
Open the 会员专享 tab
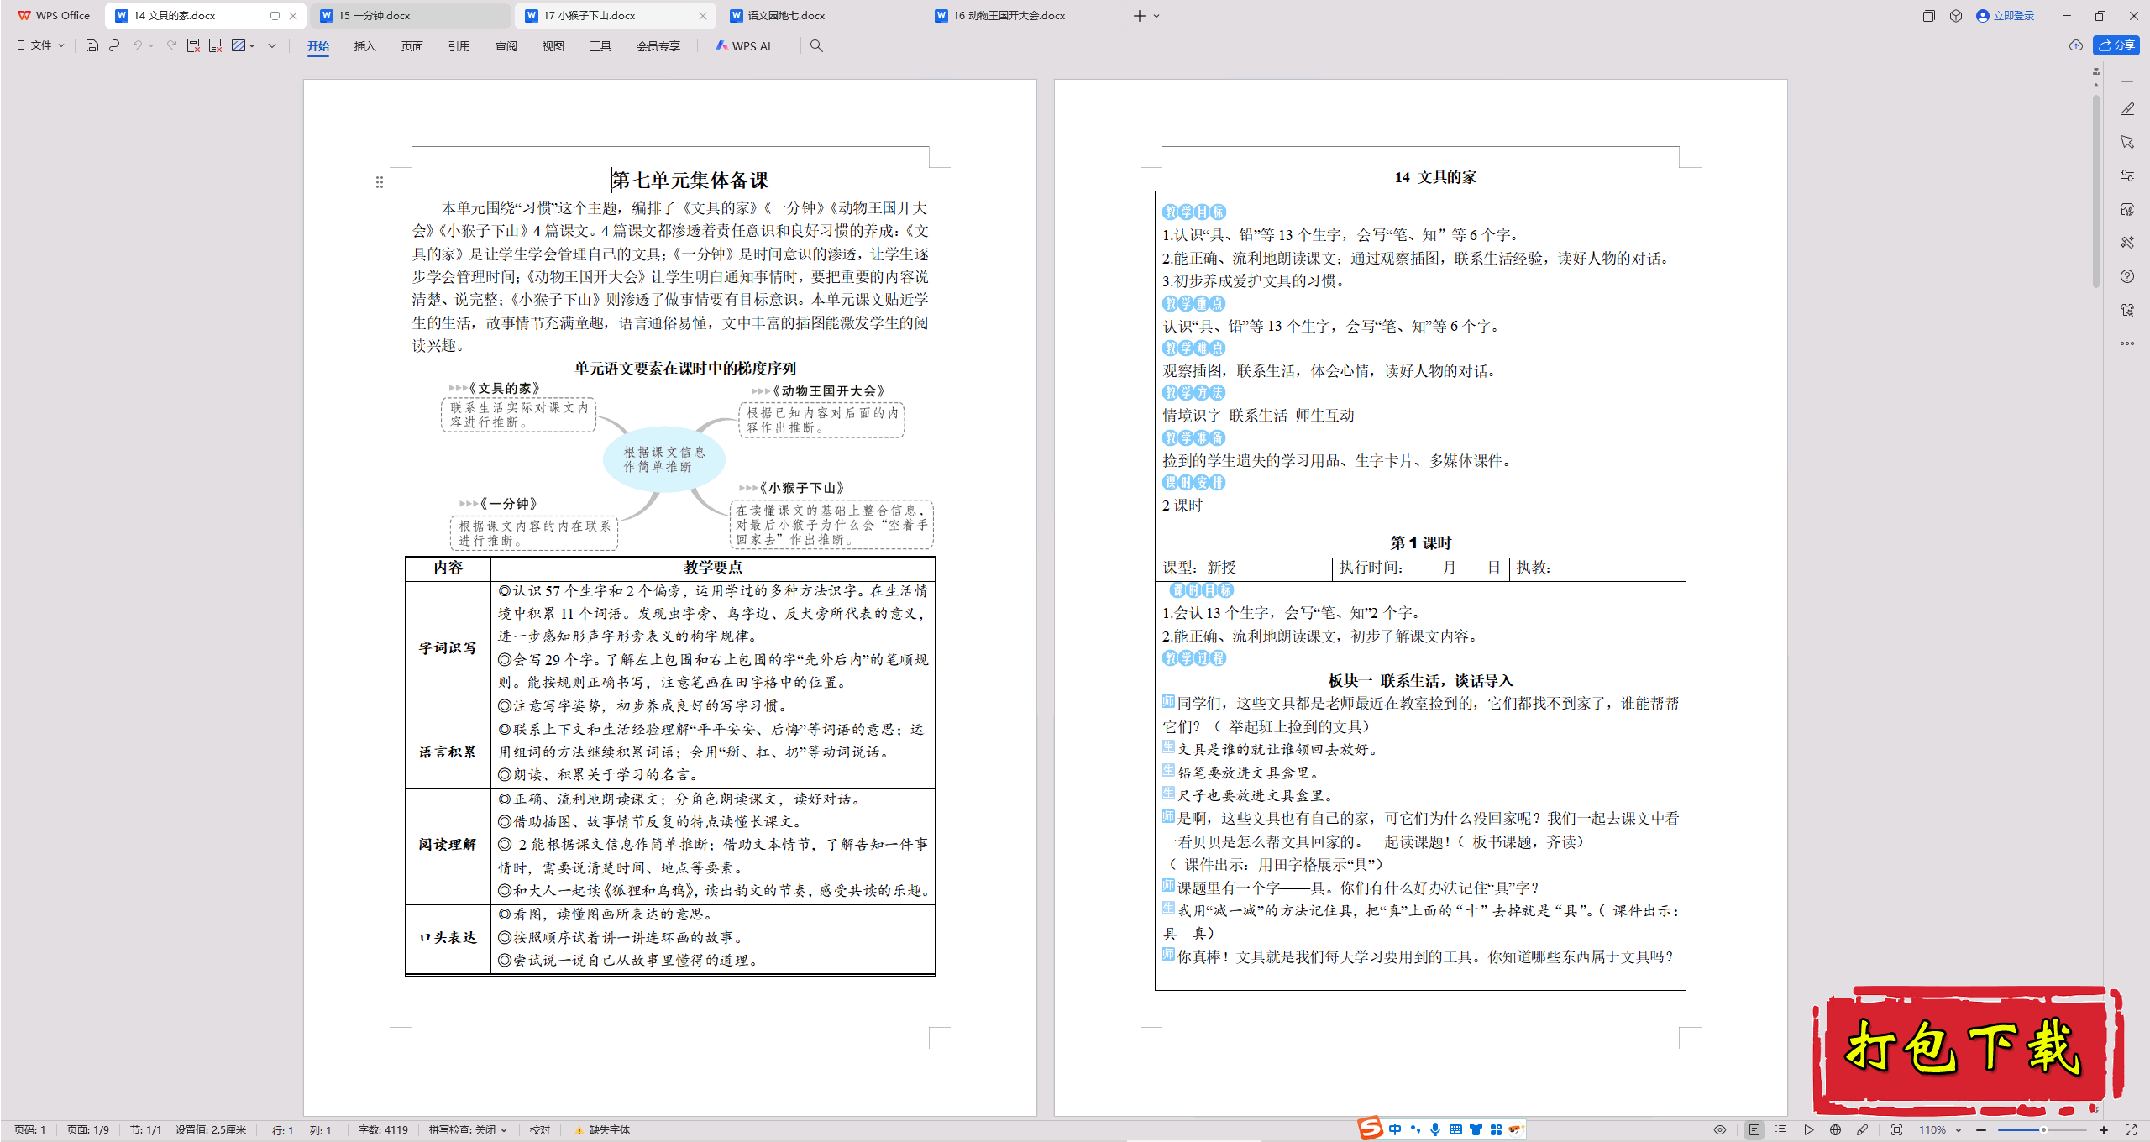[658, 46]
